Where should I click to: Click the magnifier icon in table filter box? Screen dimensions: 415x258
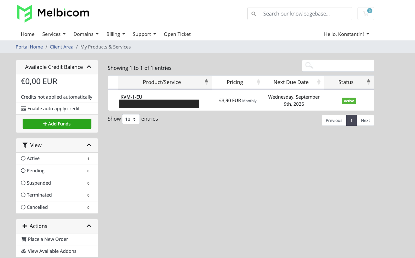pos(309,66)
